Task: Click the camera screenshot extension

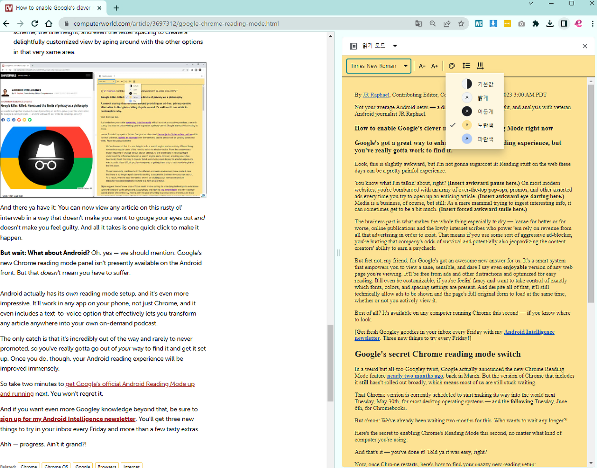Action: [521, 23]
